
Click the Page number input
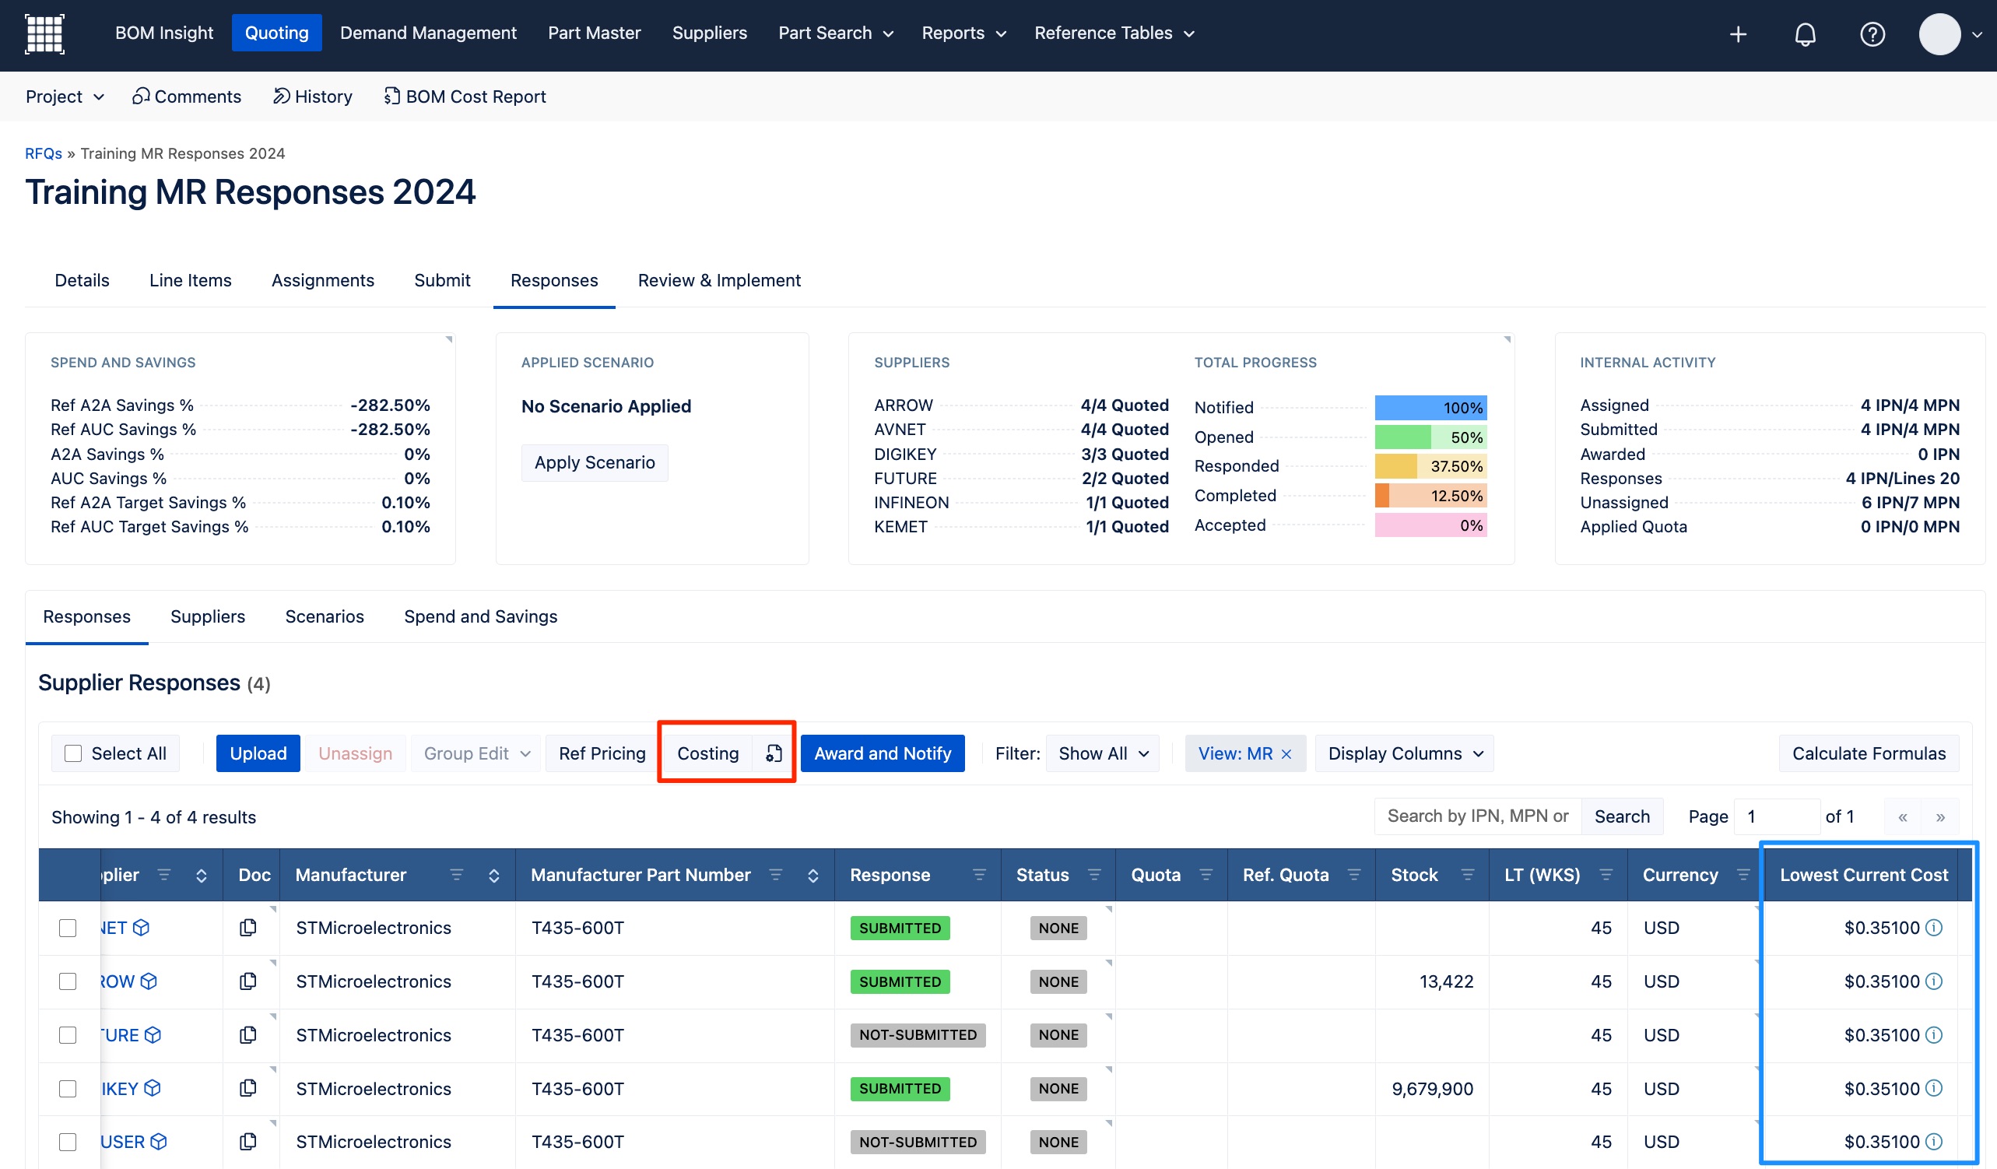[x=1776, y=816]
